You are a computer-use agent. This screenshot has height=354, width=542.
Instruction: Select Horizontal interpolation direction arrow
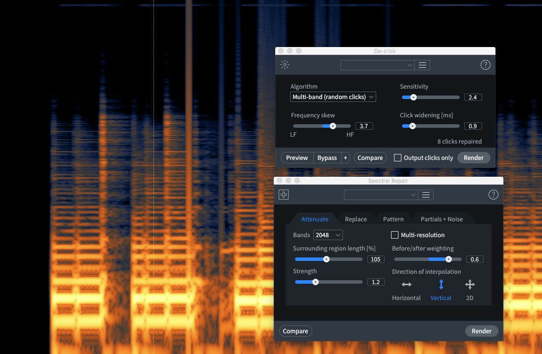click(406, 285)
